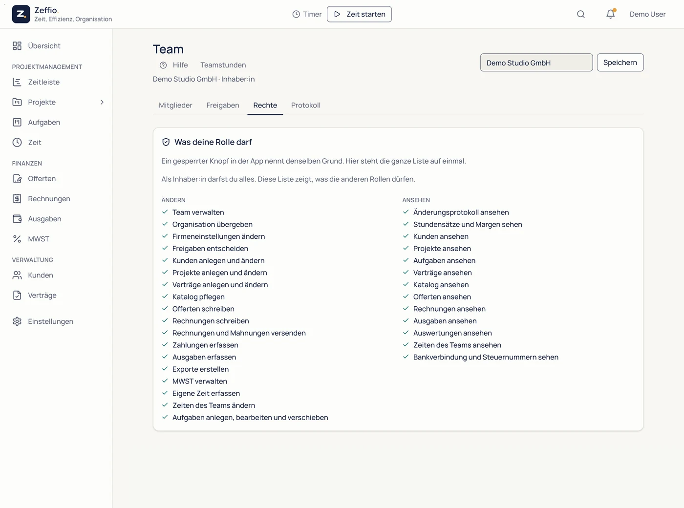Click the Rechnungen receipt icon
The image size is (684, 508).
(17, 199)
